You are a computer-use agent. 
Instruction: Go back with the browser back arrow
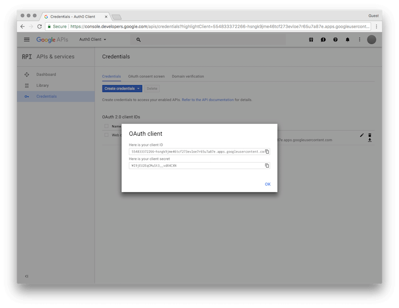pyautogui.click(x=22, y=27)
